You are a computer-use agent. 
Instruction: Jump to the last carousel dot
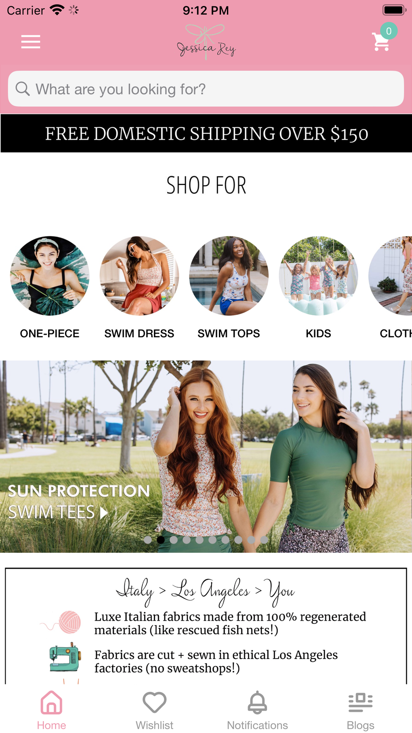(x=264, y=539)
